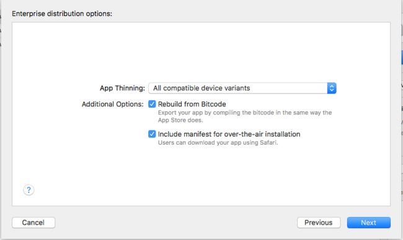Proceed with the blue Next button
The image size is (403, 240).
coord(368,223)
